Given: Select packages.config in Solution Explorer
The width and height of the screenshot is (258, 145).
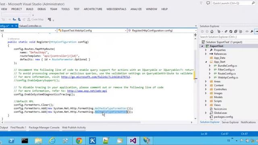Looking at the screenshot, I should [x=223, y=117].
